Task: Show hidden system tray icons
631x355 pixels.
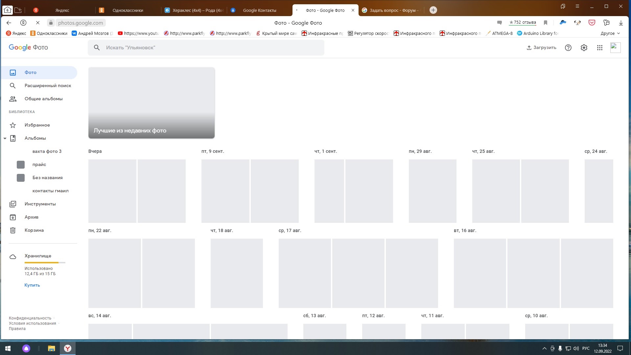Action: pos(544,348)
